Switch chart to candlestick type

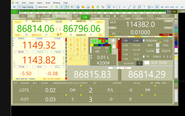pyautogui.click(x=57, y=7)
